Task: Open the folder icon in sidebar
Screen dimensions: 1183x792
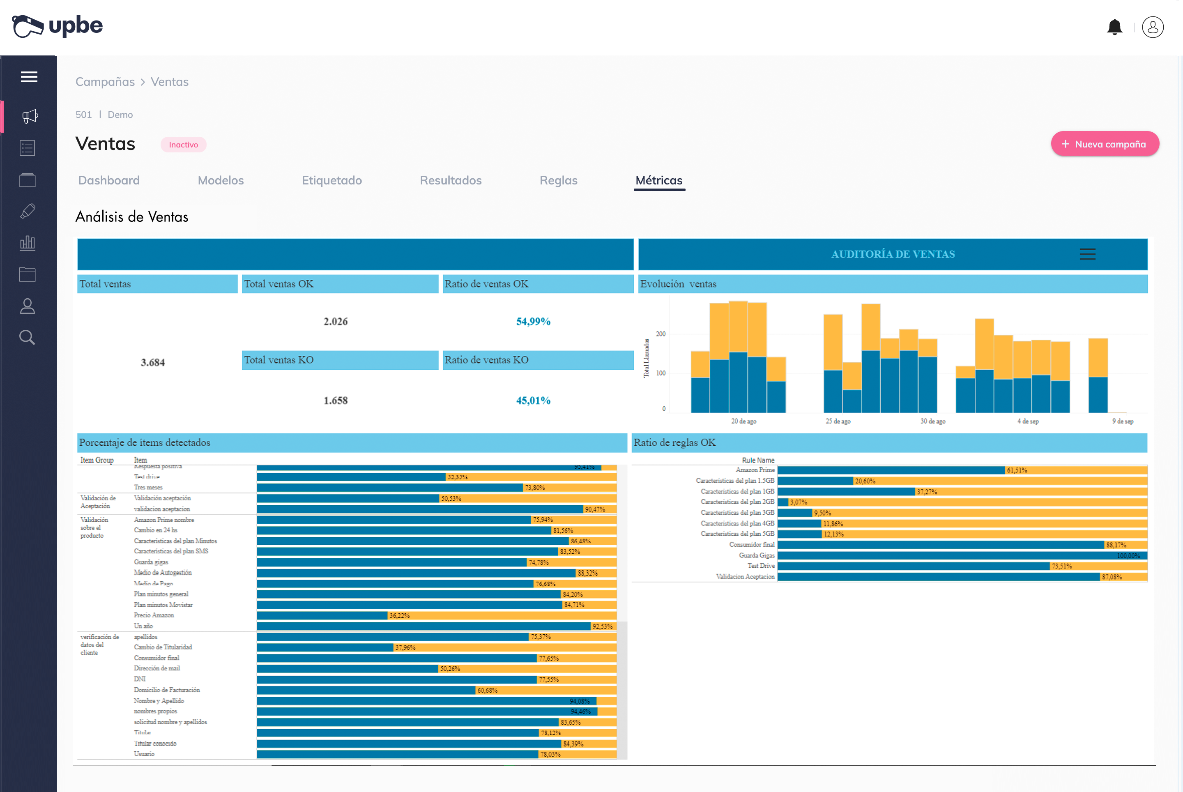Action: pyautogui.click(x=27, y=274)
